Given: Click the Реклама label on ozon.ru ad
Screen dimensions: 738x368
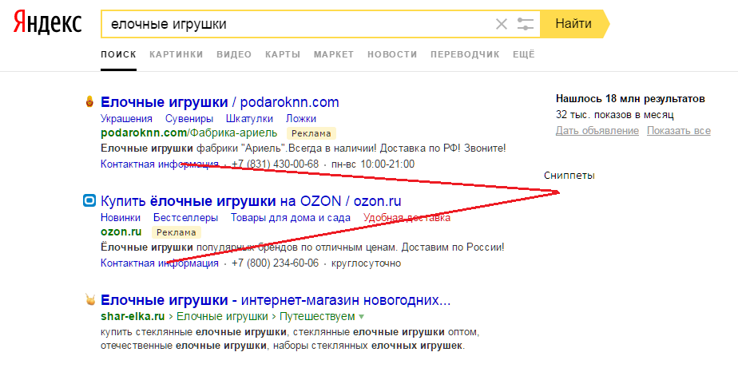Looking at the screenshot, I should tap(176, 232).
